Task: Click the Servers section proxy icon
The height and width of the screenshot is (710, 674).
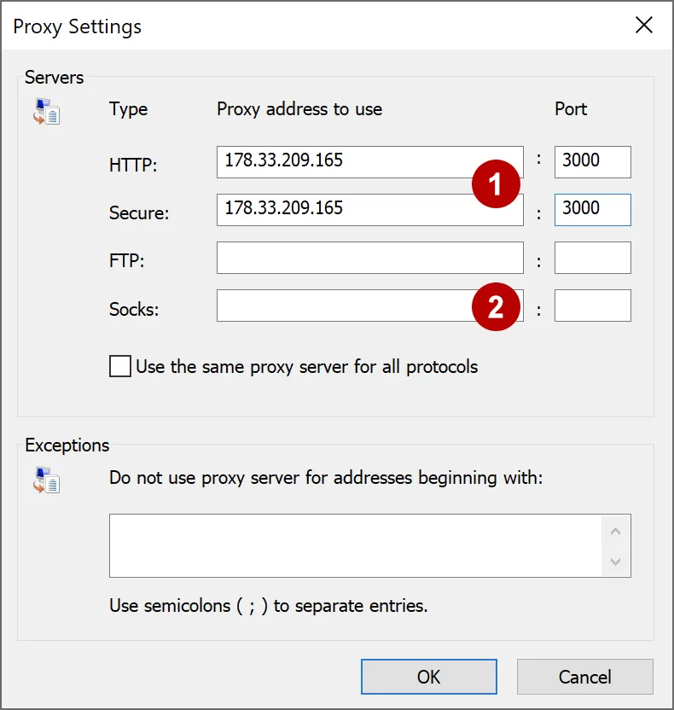Action: pos(47,111)
